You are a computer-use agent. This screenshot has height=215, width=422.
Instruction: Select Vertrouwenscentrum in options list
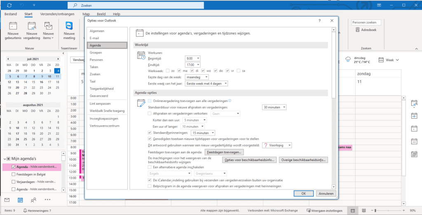click(x=108, y=126)
